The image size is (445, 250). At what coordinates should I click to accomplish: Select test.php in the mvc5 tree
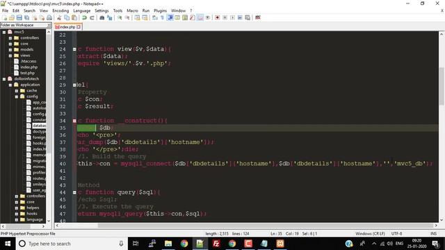coord(27,73)
